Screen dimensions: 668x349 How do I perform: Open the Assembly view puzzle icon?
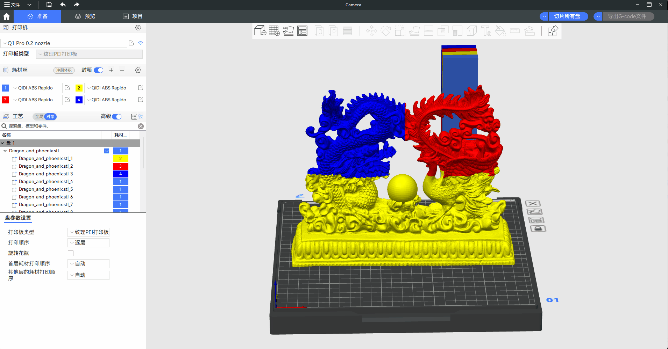point(553,31)
